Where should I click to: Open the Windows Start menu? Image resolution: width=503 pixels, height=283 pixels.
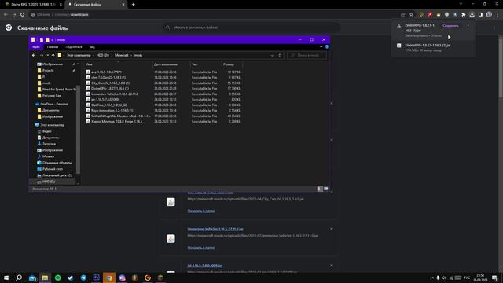tap(6, 277)
